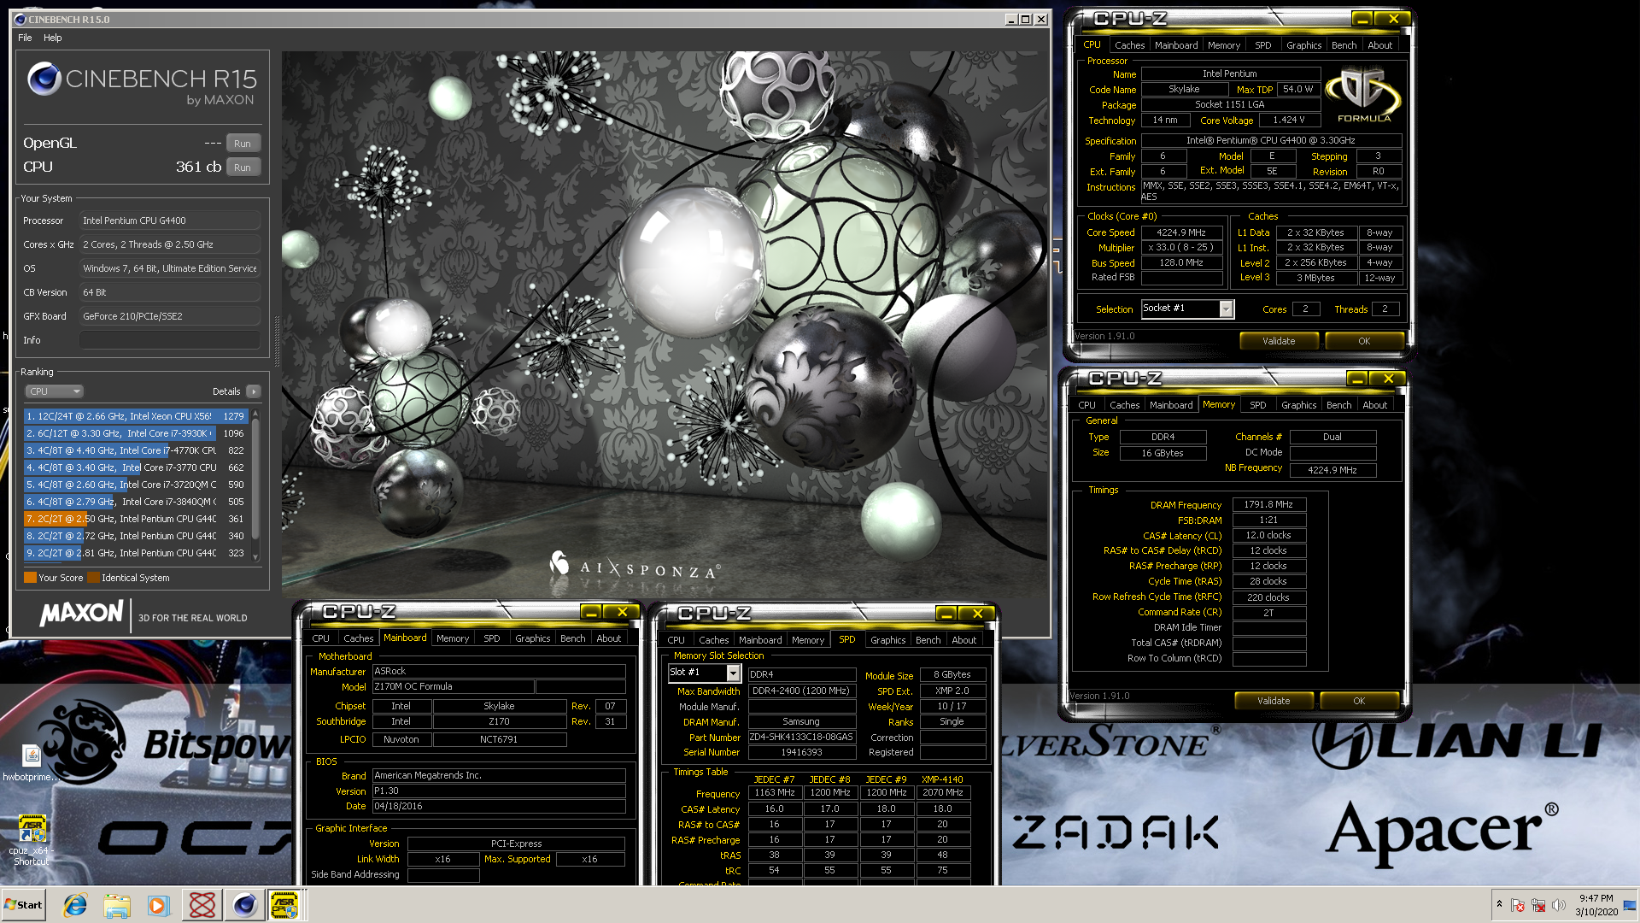Open the CPU ranking type dropdown
1640x923 pixels.
pyautogui.click(x=54, y=391)
